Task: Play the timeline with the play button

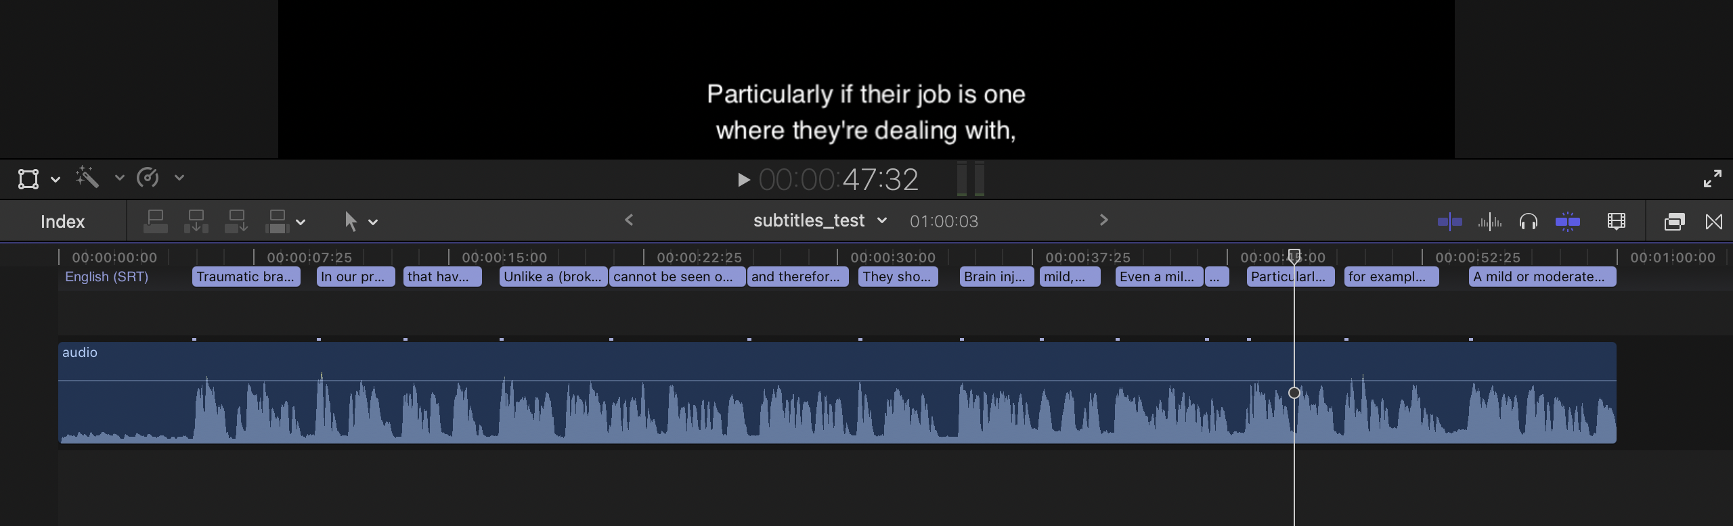Action: point(743,180)
